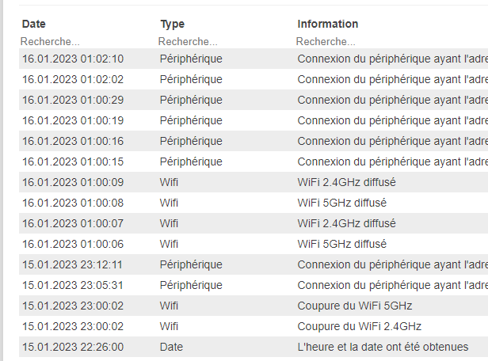Image resolution: width=488 pixels, height=361 pixels.
Task: Click the Information search field
Action: (391, 42)
